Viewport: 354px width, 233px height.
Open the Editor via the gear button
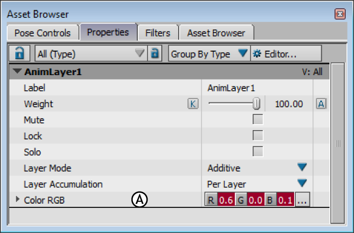click(276, 54)
